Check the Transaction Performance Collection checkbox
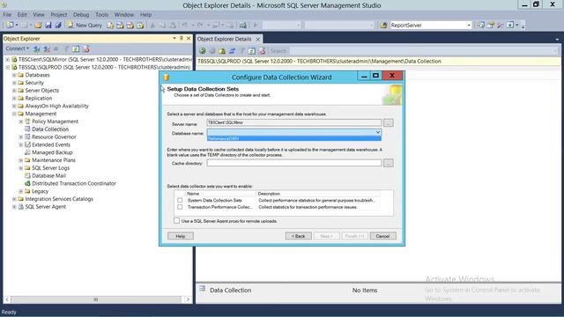Screen dimensions: 564x317 [180, 207]
